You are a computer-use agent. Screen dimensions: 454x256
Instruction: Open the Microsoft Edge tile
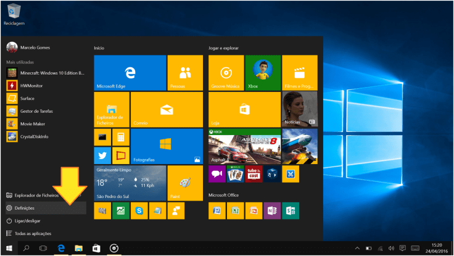click(x=130, y=72)
